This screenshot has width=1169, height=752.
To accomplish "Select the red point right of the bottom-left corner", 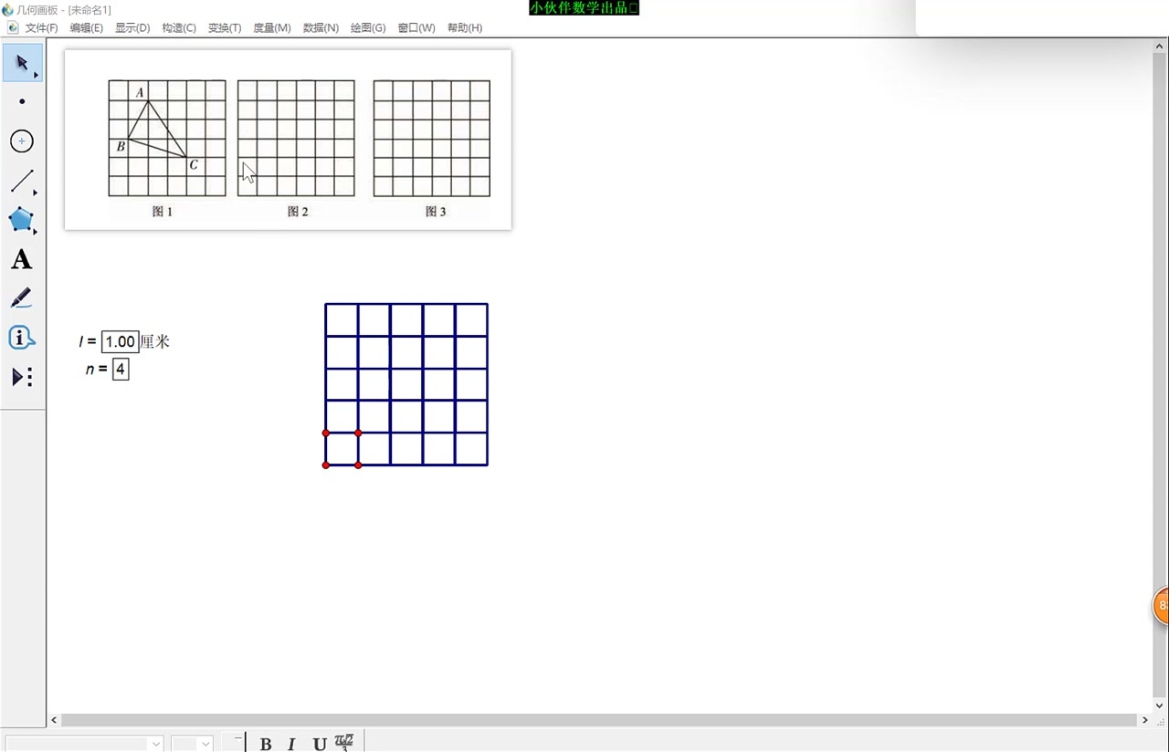I will pos(358,465).
